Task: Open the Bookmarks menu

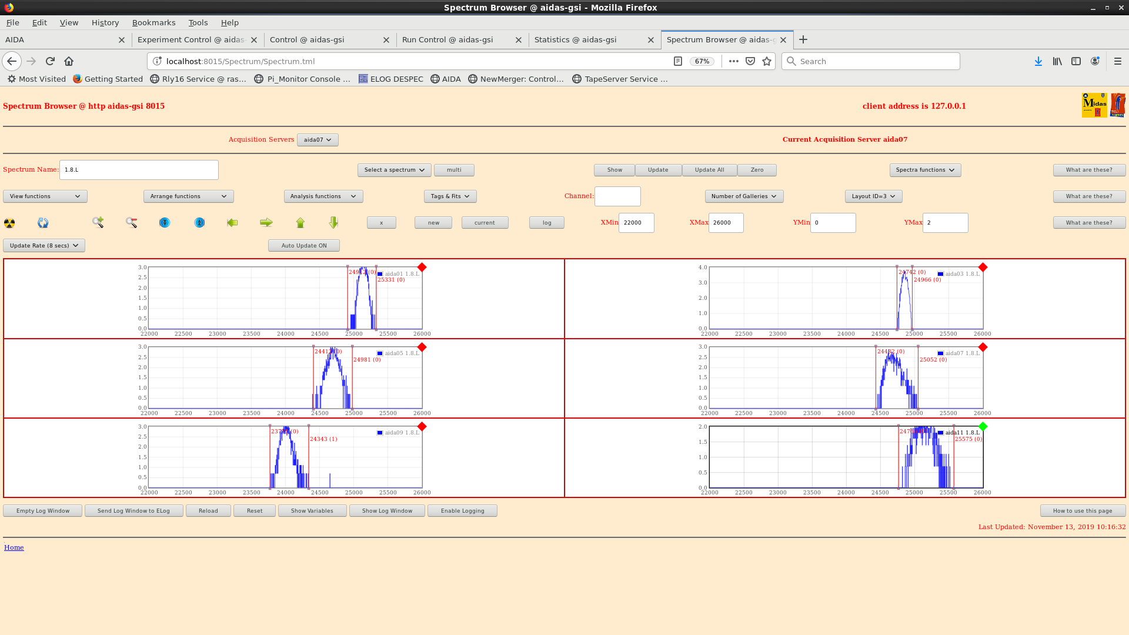Action: [x=153, y=22]
